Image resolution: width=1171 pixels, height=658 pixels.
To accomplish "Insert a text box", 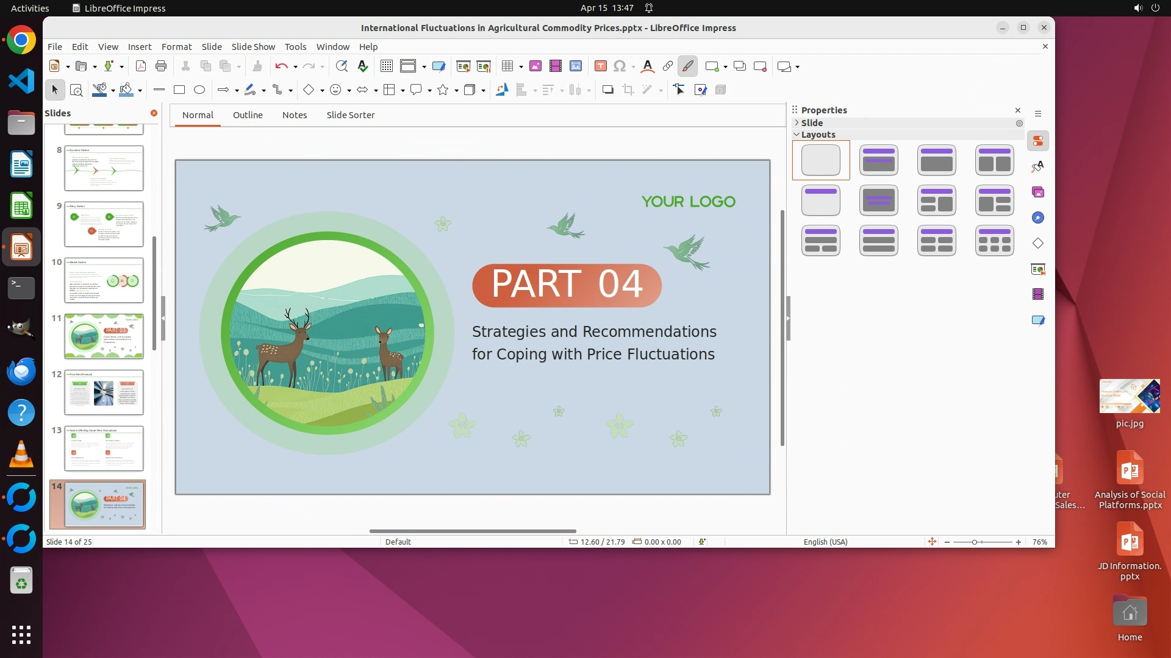I will click(600, 66).
